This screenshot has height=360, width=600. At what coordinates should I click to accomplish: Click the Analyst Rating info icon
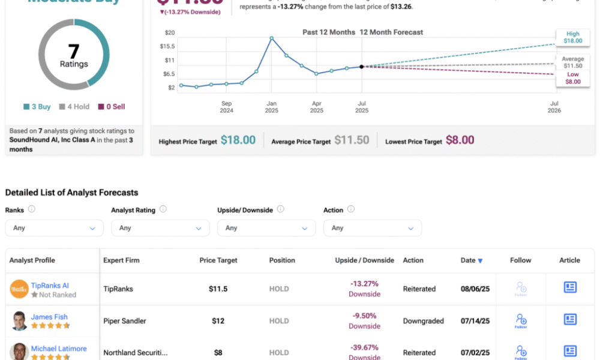pos(163,209)
